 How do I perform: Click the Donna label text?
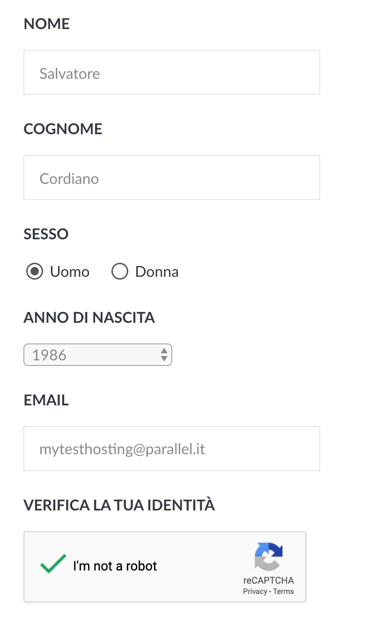pos(157,272)
